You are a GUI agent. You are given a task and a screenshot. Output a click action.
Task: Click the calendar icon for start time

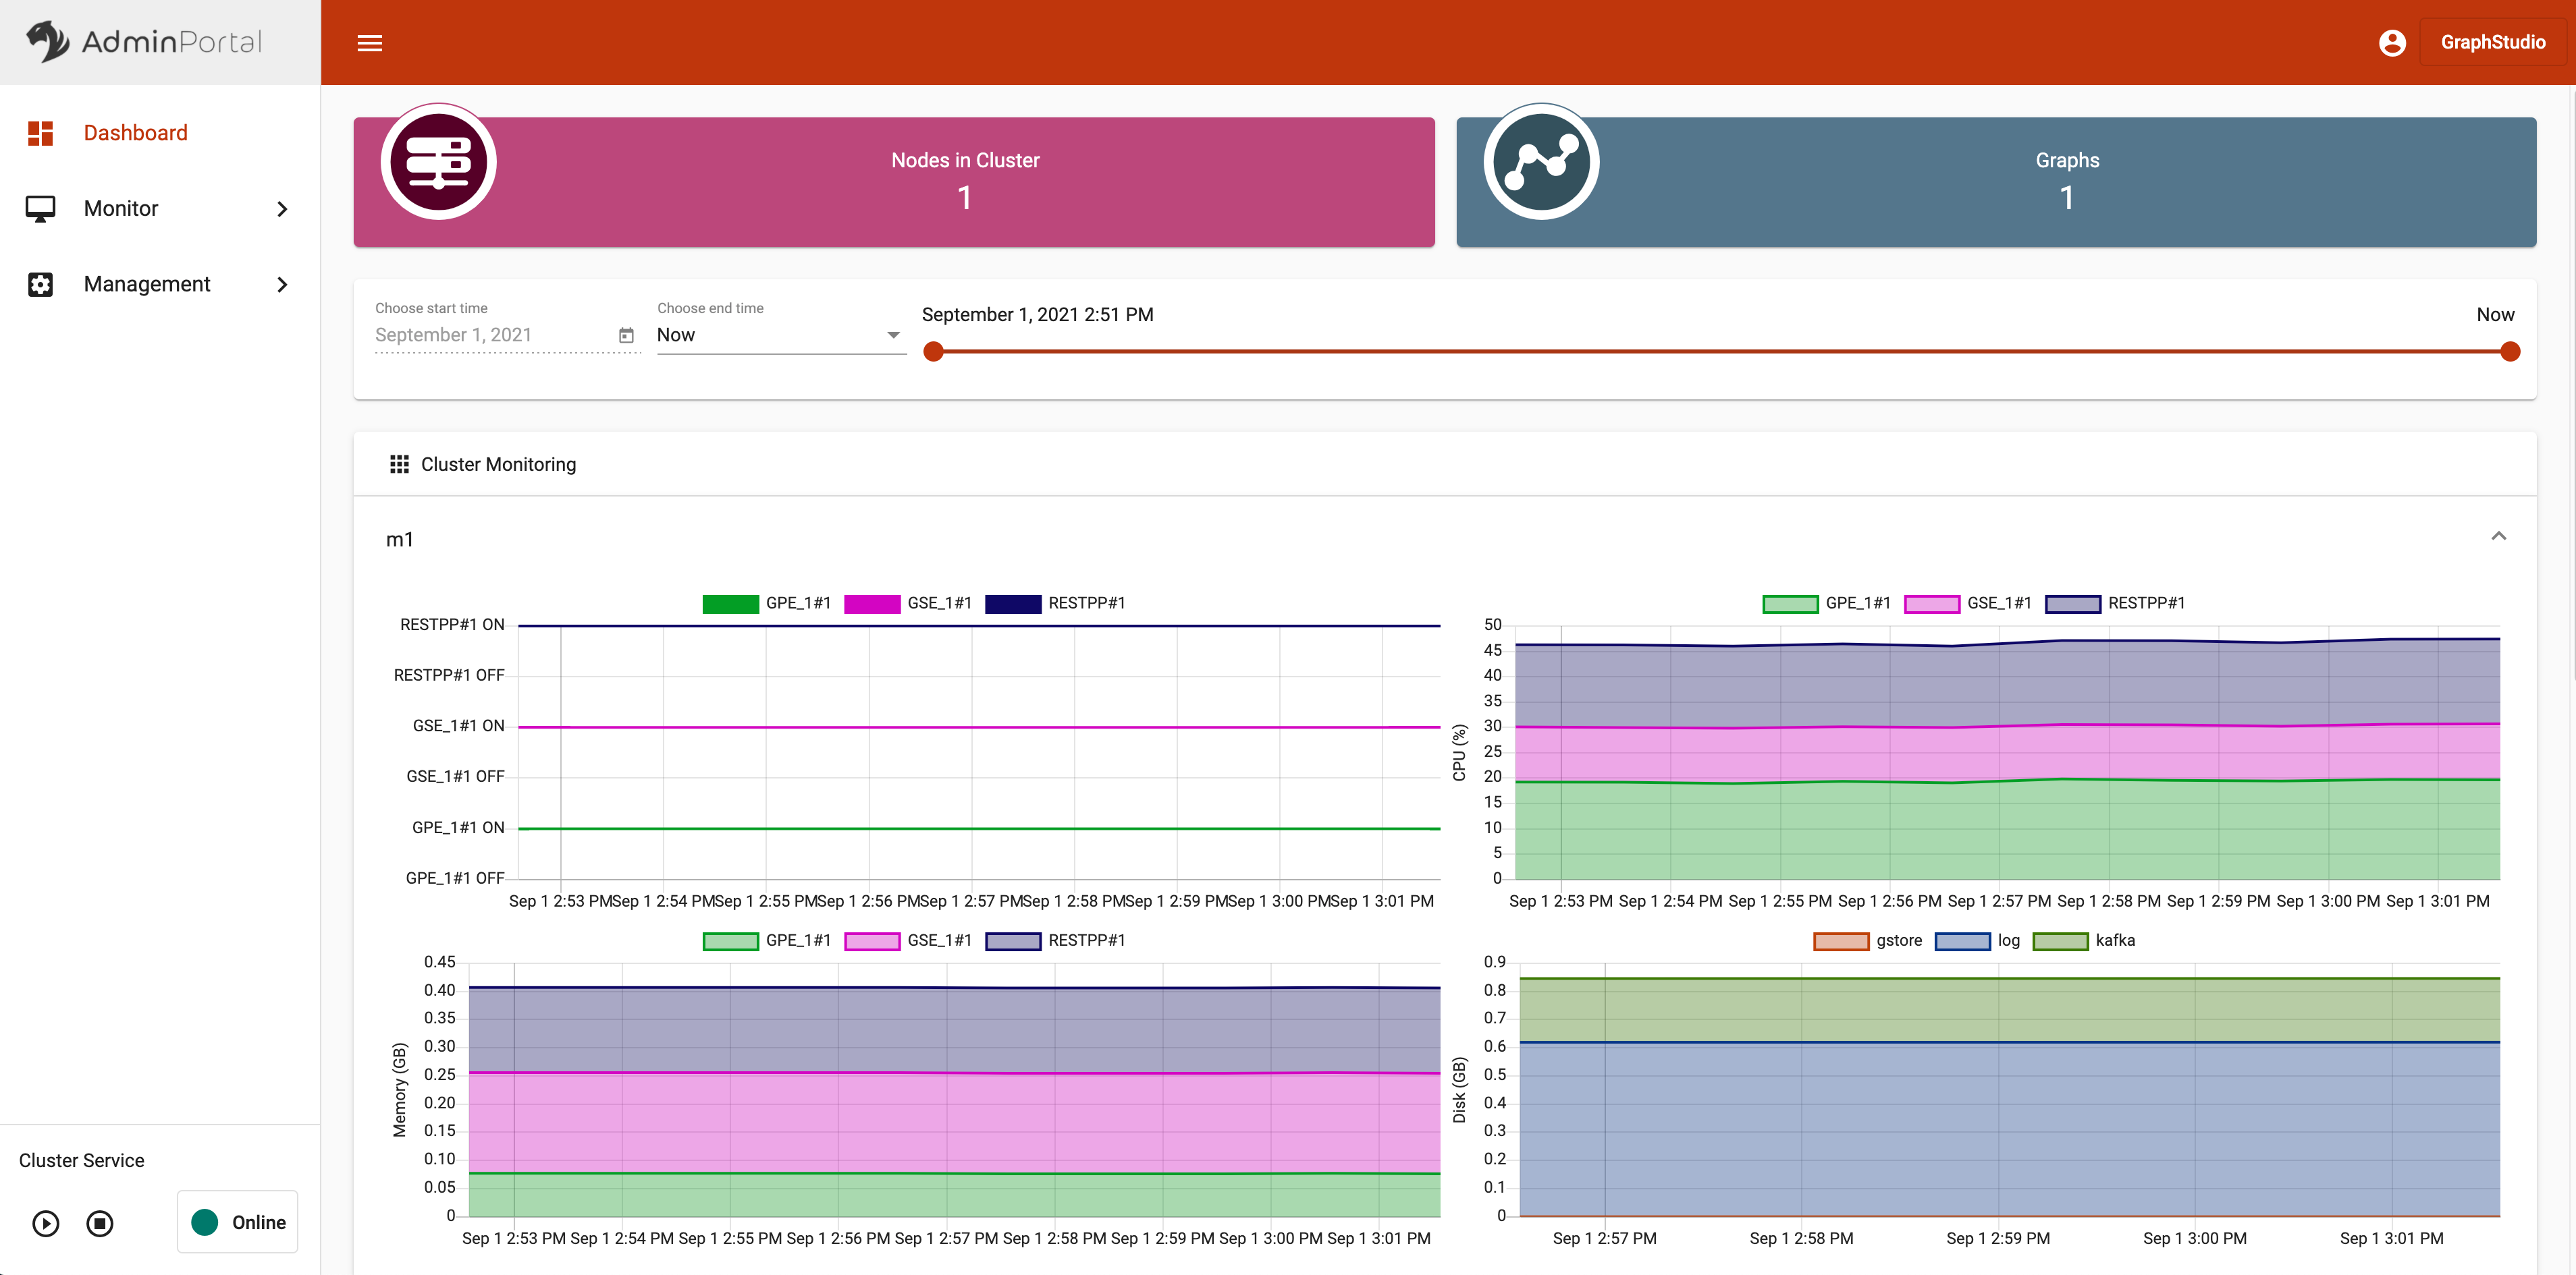click(626, 336)
